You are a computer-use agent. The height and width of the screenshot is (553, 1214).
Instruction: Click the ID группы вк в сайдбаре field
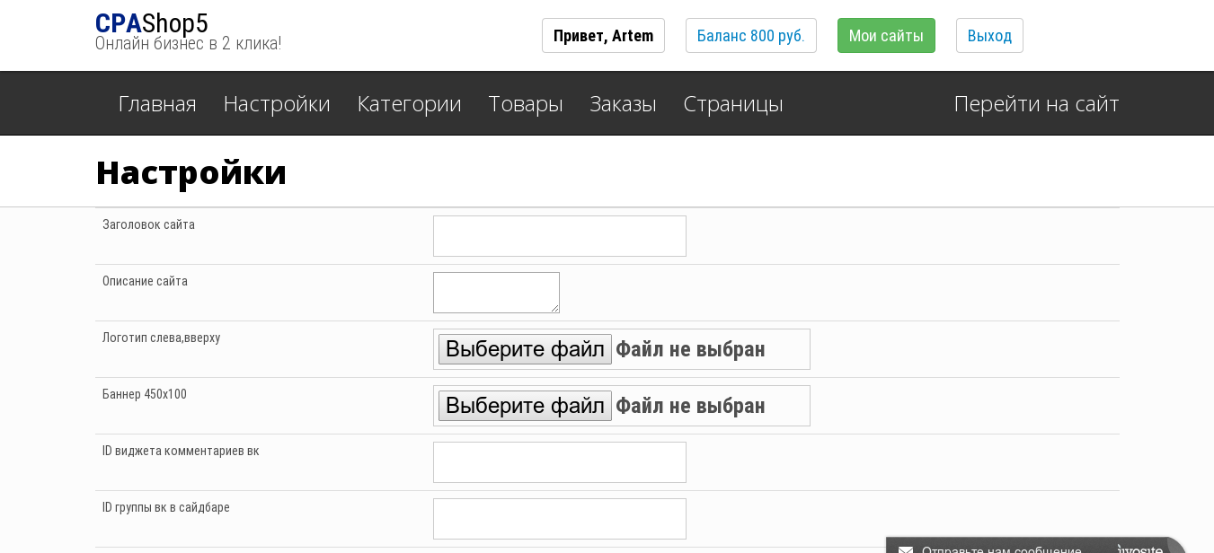[559, 519]
